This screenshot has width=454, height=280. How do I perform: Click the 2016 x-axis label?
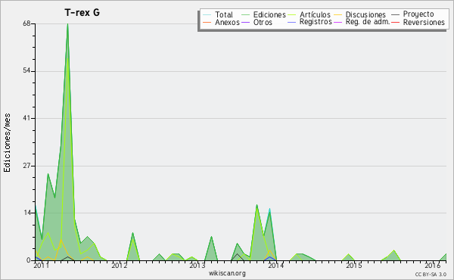[x=432, y=265]
